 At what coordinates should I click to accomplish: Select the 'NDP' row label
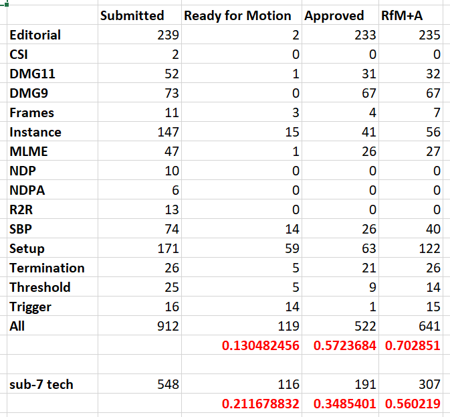click(53, 170)
